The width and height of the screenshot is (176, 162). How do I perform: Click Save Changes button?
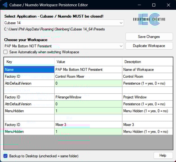coord(149,37)
